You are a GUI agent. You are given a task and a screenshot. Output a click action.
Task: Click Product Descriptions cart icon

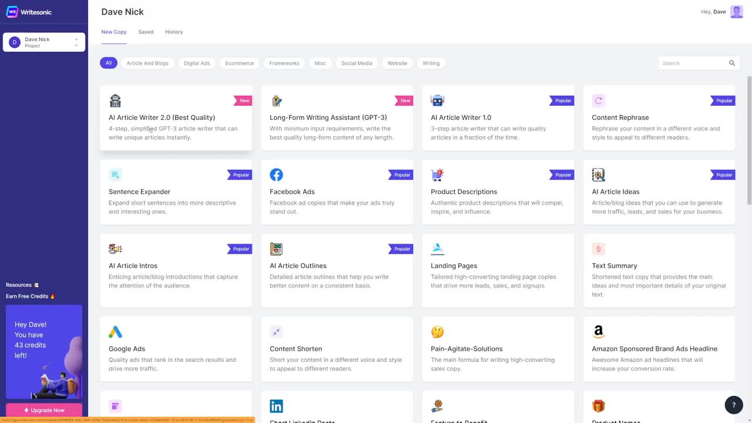437,174
